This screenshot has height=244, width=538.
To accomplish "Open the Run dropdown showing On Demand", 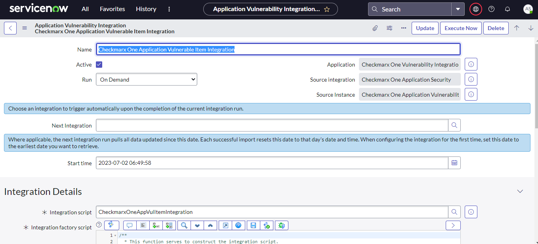I will [x=147, y=80].
